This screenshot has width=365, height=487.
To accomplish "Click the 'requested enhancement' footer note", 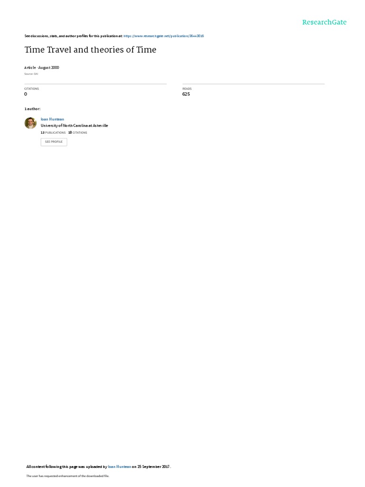I will pyautogui.click(x=67, y=476).
